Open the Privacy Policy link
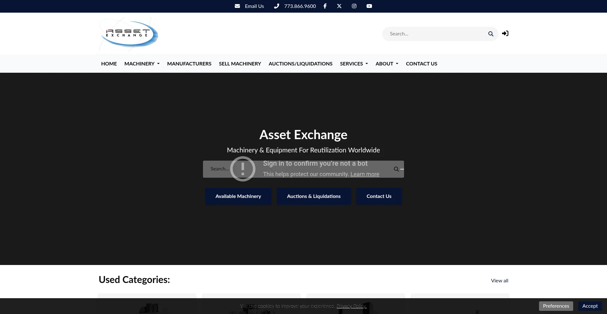The image size is (607, 314). click(352, 306)
